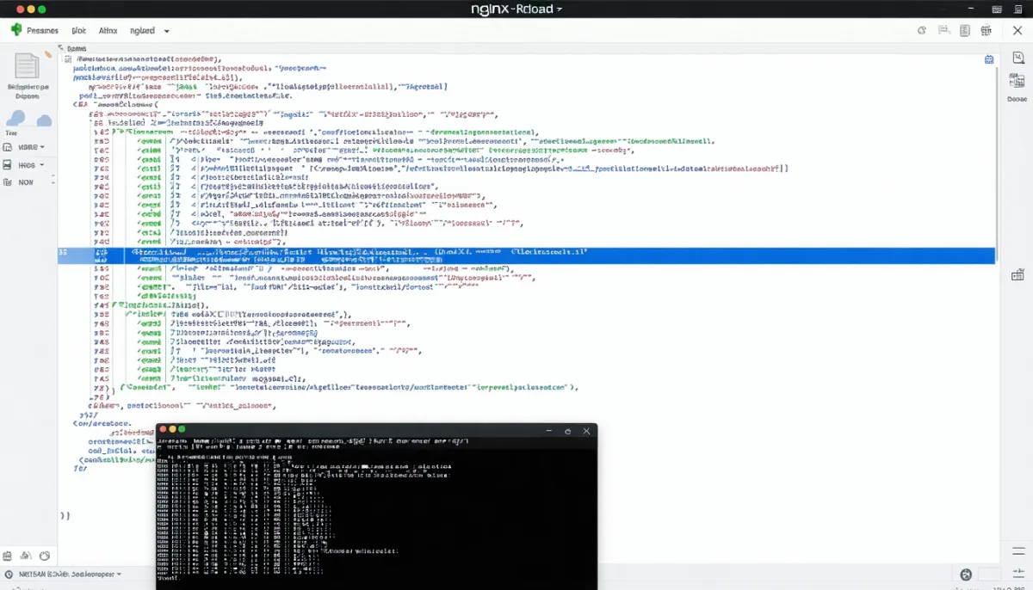Click the page icon at the top of the right sidebar
The width and height of the screenshot is (1033, 590).
pos(1017,58)
